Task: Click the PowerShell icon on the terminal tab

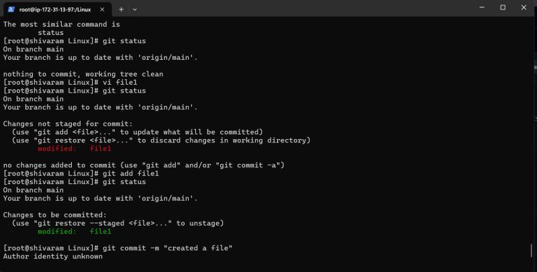Action: click(x=12, y=9)
